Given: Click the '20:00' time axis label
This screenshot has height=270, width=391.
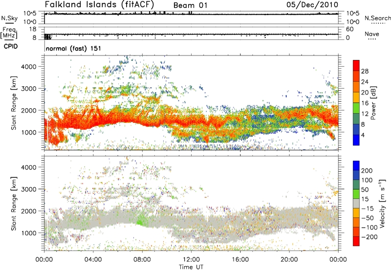Looking at the screenshot, I should 289,260.
